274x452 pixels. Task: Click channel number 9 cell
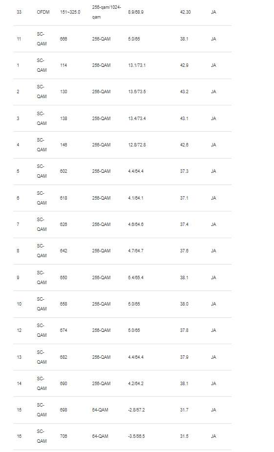pyautogui.click(x=18, y=278)
